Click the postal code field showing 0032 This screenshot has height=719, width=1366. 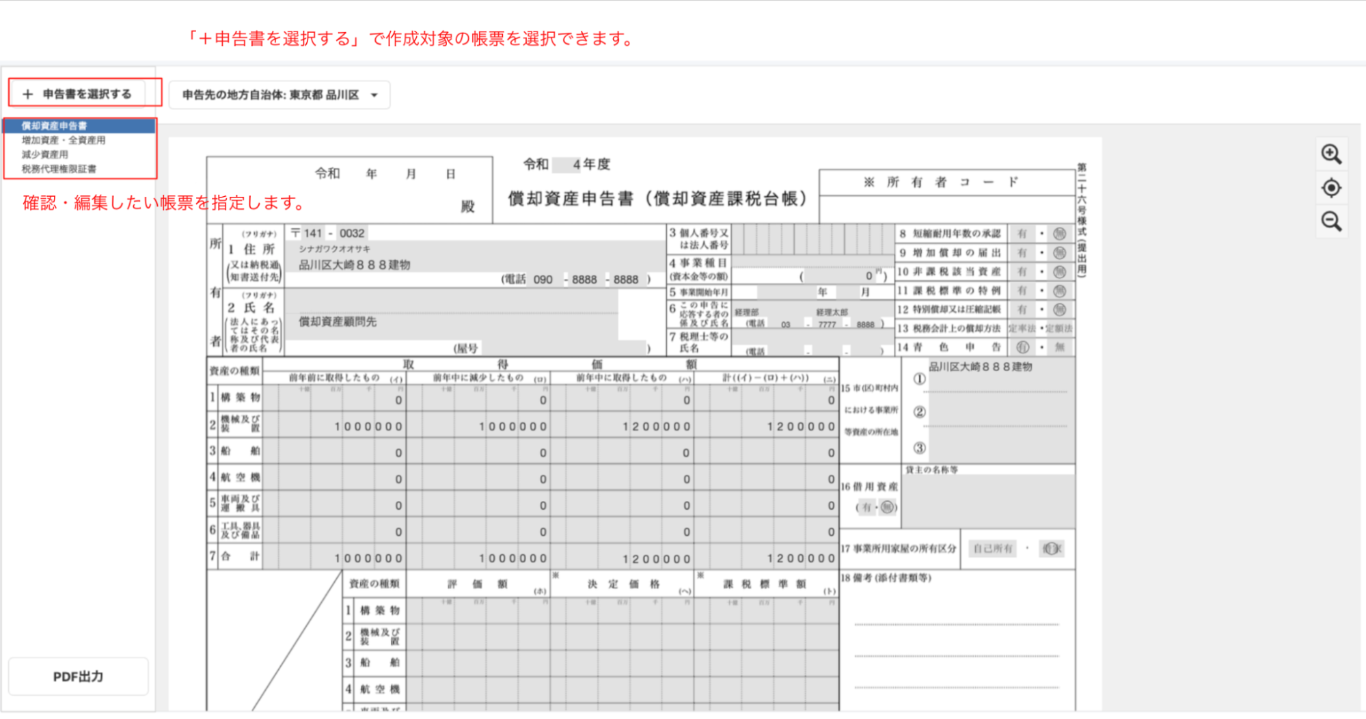click(352, 233)
